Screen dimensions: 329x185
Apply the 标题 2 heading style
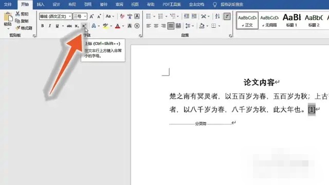pyautogui.click(x=314, y=21)
